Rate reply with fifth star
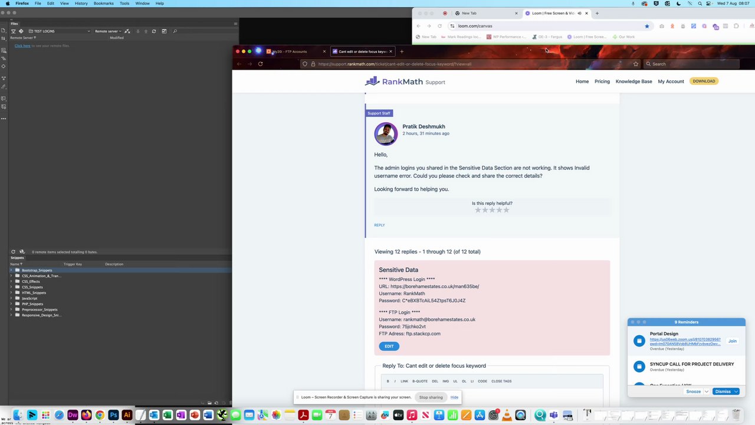755x425 pixels. (506, 210)
